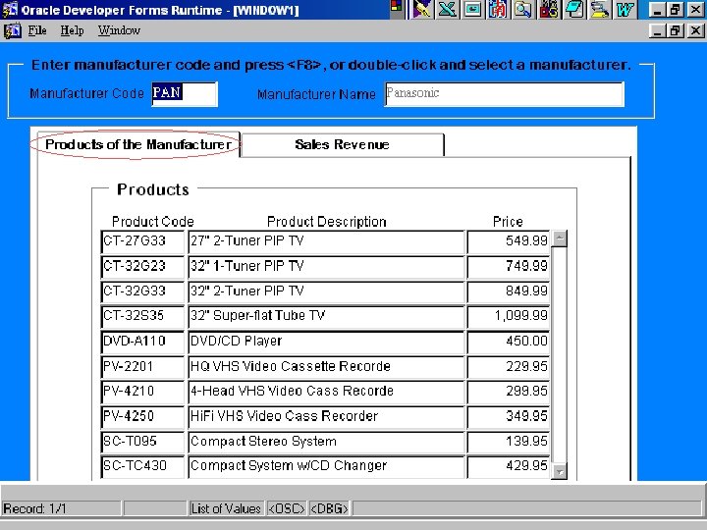
Task: Click the products list scroll down arrow
Action: click(559, 471)
